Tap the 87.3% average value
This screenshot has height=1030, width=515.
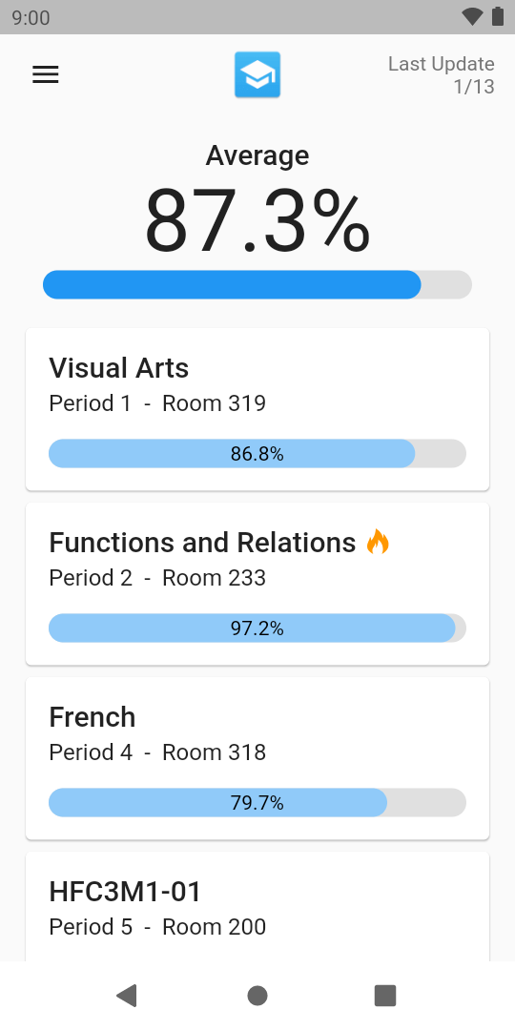(x=257, y=220)
